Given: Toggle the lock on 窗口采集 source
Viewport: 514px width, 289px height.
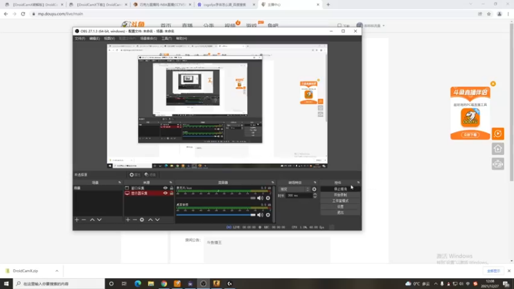Looking at the screenshot, I should pos(171,188).
